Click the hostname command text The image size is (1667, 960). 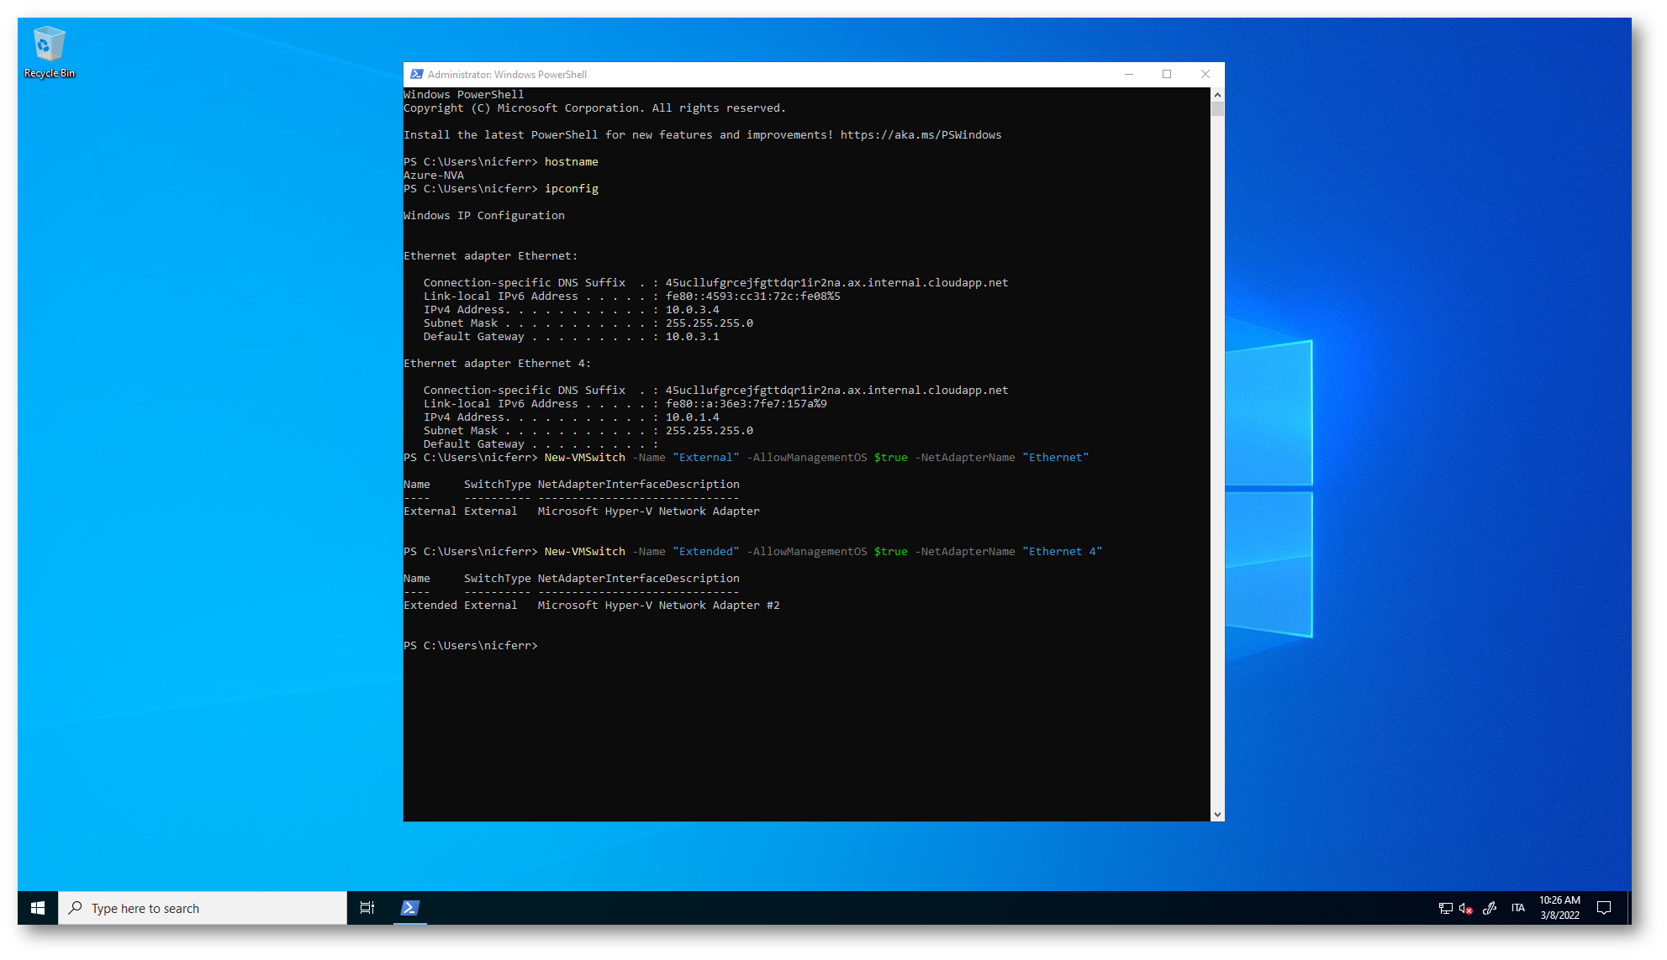tap(572, 162)
